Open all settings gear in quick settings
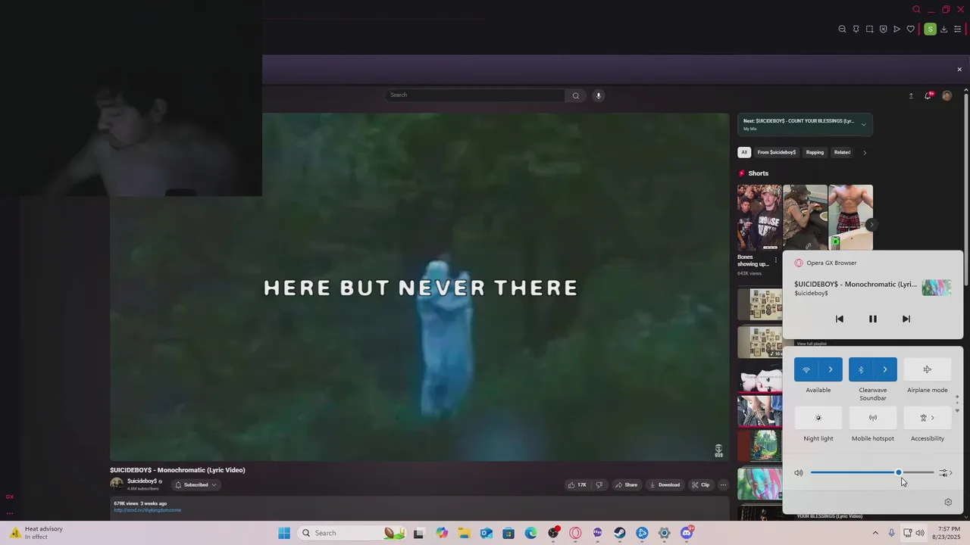Viewport: 970px width, 545px height. point(948,503)
